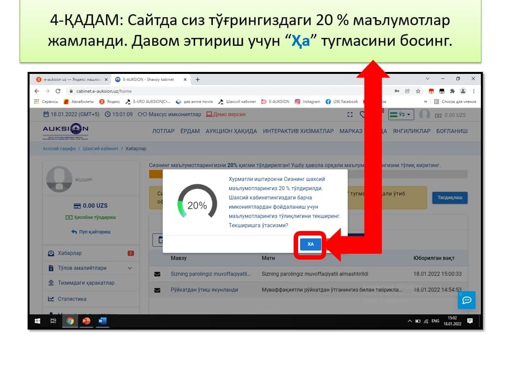Expand the hidden bookmarks chevron

coord(426,101)
